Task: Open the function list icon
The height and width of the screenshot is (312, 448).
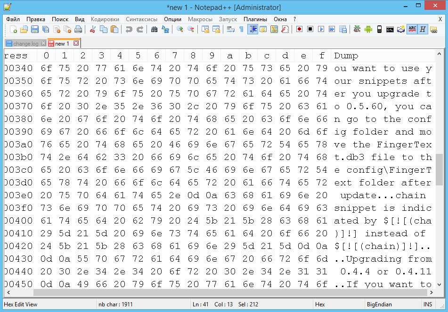Action: pos(285,29)
